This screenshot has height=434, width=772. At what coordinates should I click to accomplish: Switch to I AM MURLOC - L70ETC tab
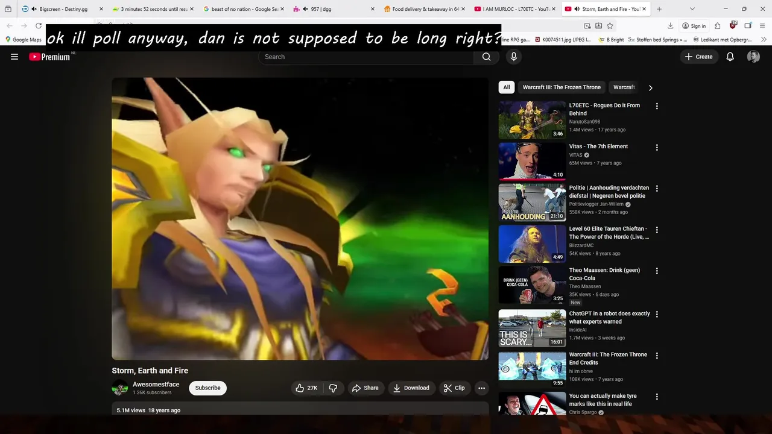tap(516, 9)
